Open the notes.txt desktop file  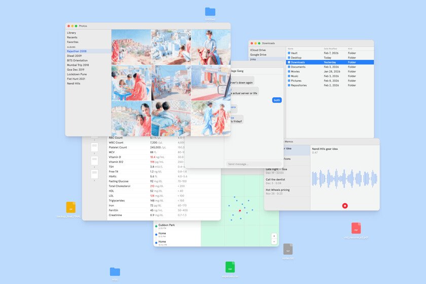click(x=288, y=249)
